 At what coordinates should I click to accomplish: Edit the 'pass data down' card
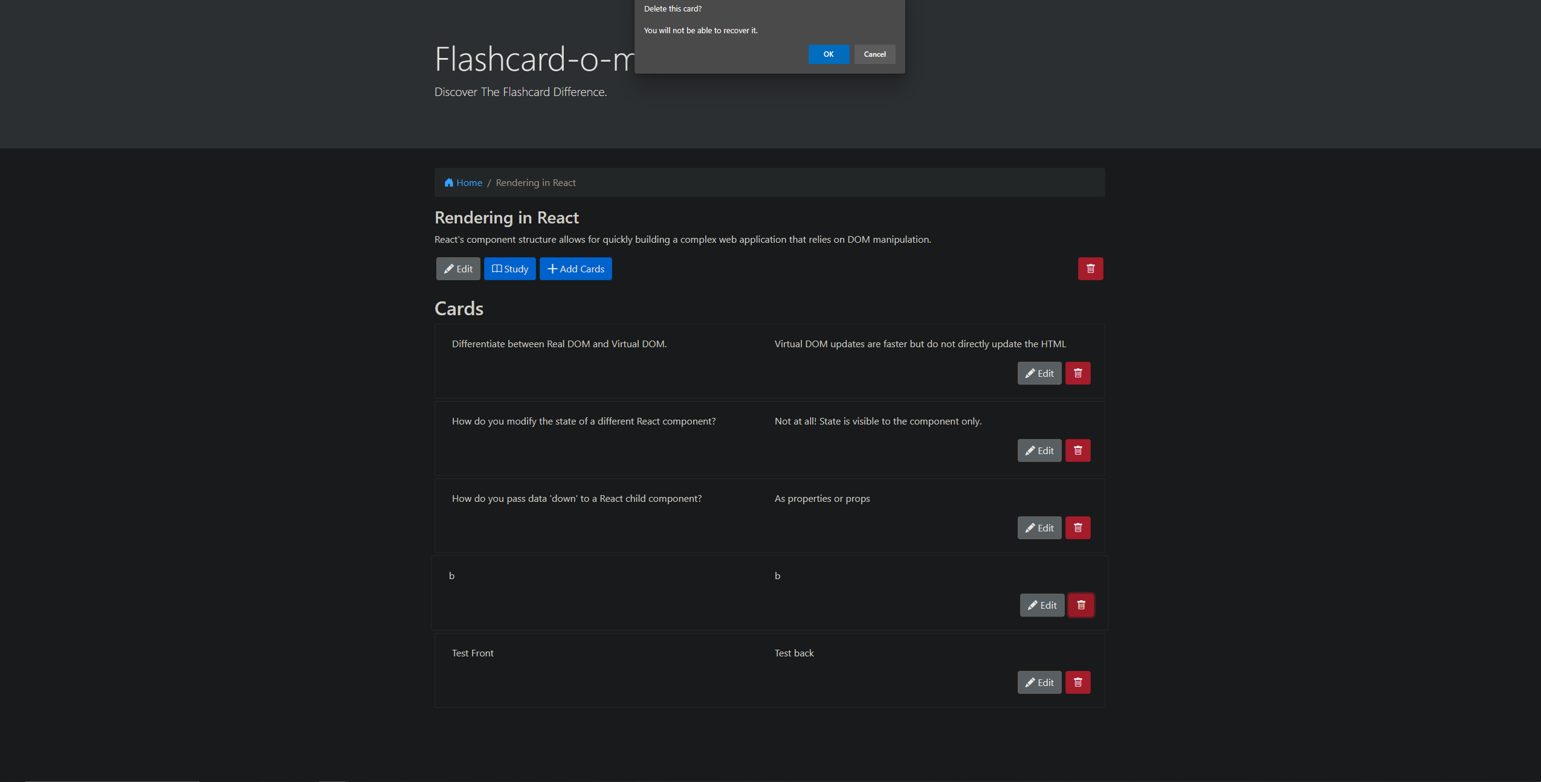coord(1039,527)
